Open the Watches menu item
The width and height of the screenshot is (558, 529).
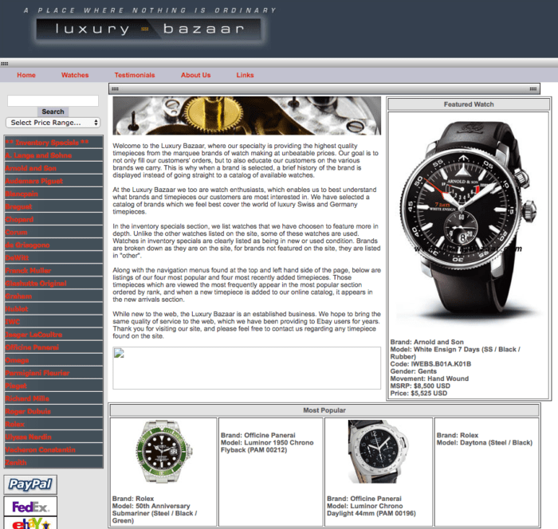point(75,75)
